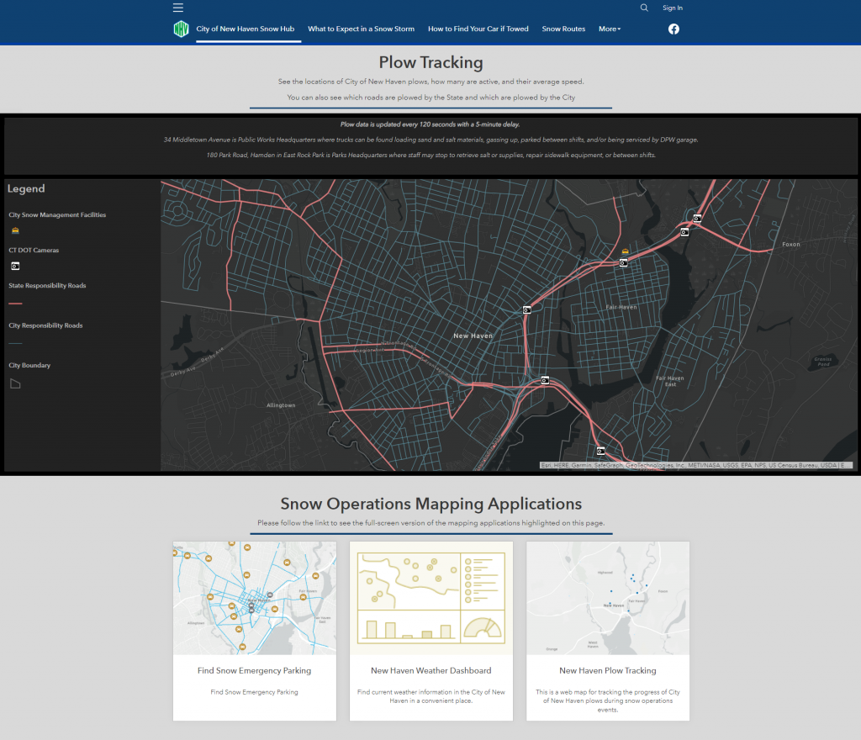Open New Haven Weather Dashboard thumbnail
861x740 pixels.
[431, 598]
